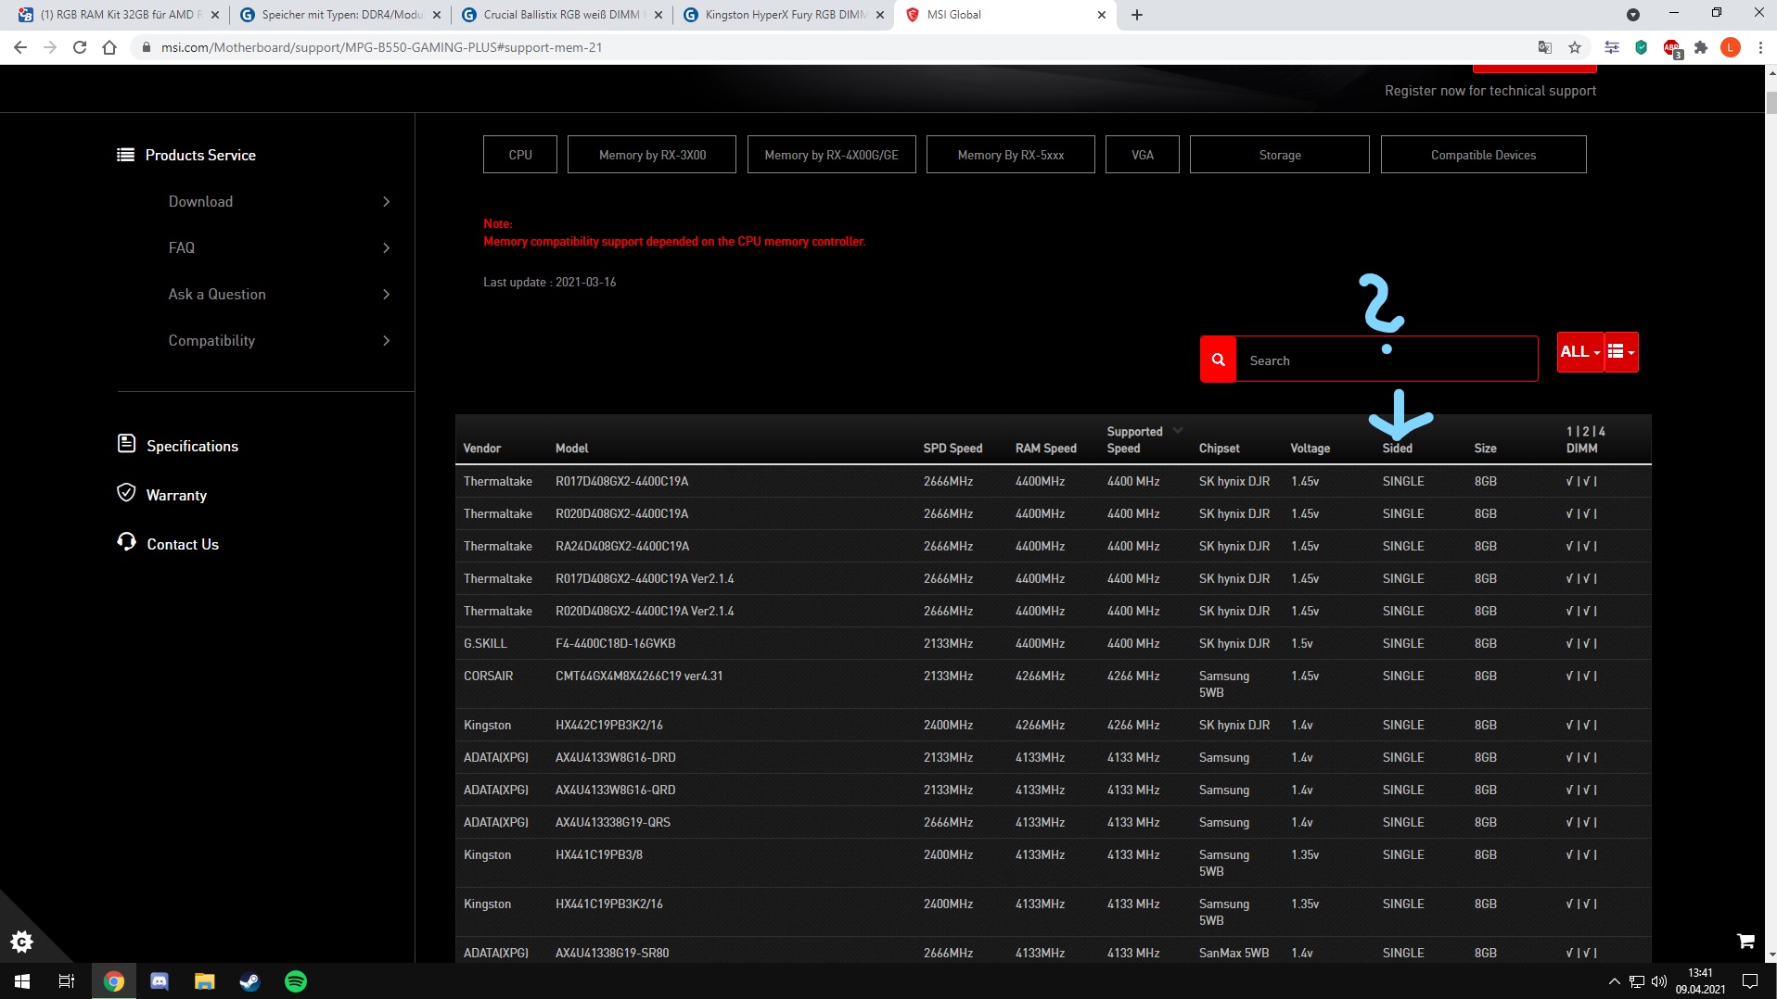Screen dimensions: 1777x999
Task: Open Discord from the taskbar
Action: (159, 980)
